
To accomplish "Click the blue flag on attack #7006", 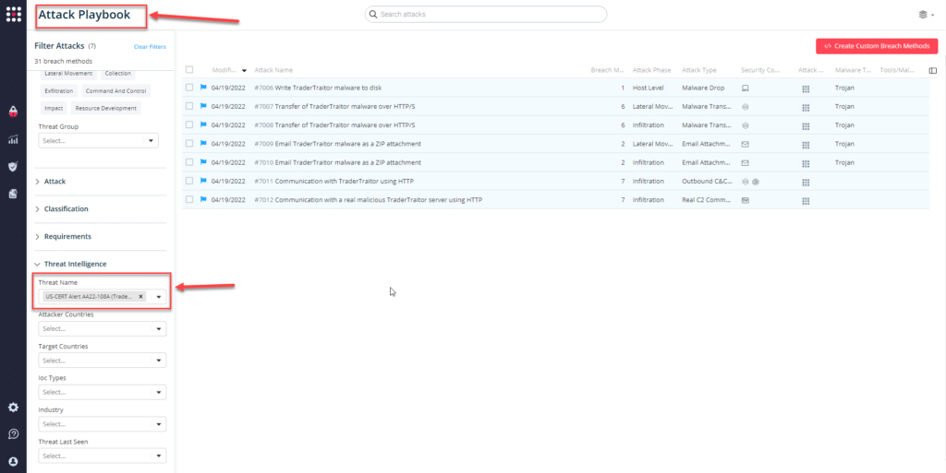I will tap(203, 88).
